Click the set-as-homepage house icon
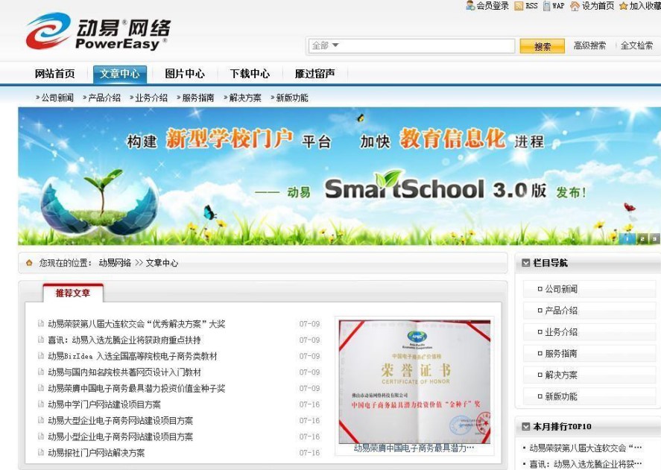The width and height of the screenshot is (661, 470). (575, 6)
